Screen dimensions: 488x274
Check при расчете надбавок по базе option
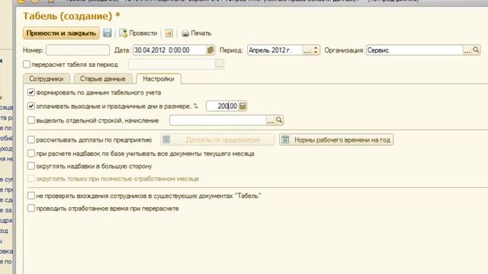[30, 154]
